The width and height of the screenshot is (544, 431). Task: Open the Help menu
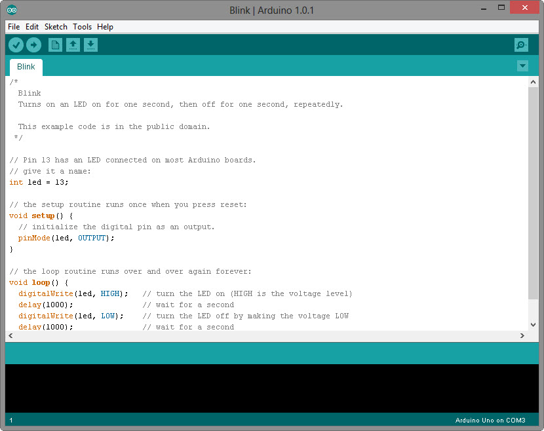pos(105,27)
